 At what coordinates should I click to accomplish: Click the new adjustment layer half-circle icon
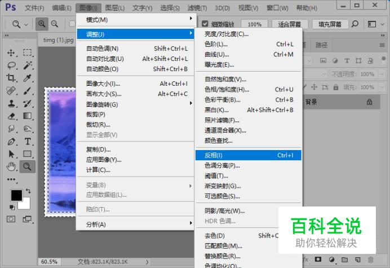click(x=331, y=260)
